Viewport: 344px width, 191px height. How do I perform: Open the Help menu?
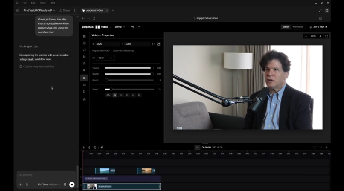(x=52, y=3)
